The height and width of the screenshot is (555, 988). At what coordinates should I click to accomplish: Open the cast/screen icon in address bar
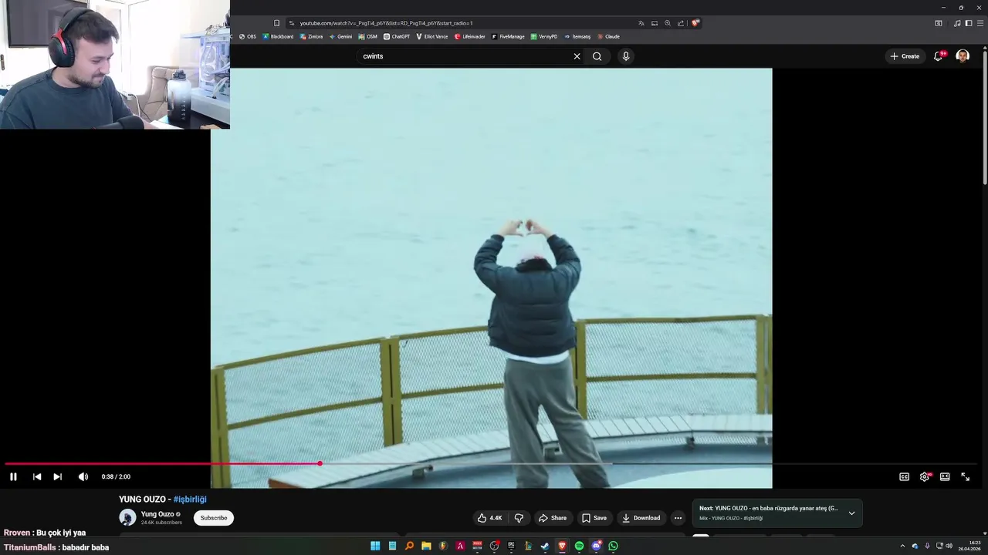tap(655, 23)
